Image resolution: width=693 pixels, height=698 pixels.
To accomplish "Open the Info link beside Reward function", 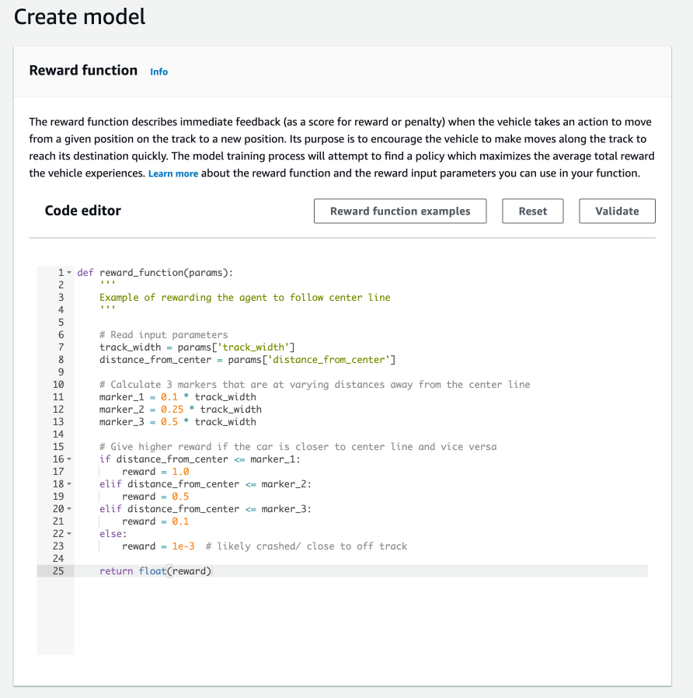I will (158, 72).
